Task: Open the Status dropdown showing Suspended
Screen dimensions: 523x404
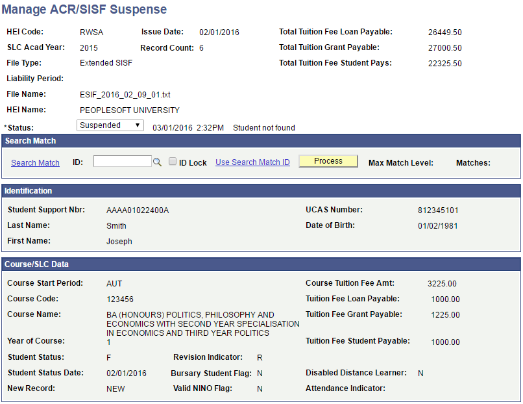Action: tap(110, 125)
